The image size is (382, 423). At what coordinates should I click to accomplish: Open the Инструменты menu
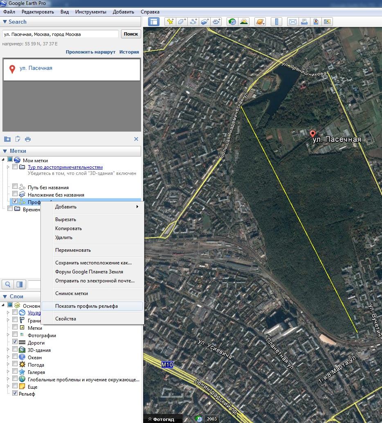(x=90, y=12)
